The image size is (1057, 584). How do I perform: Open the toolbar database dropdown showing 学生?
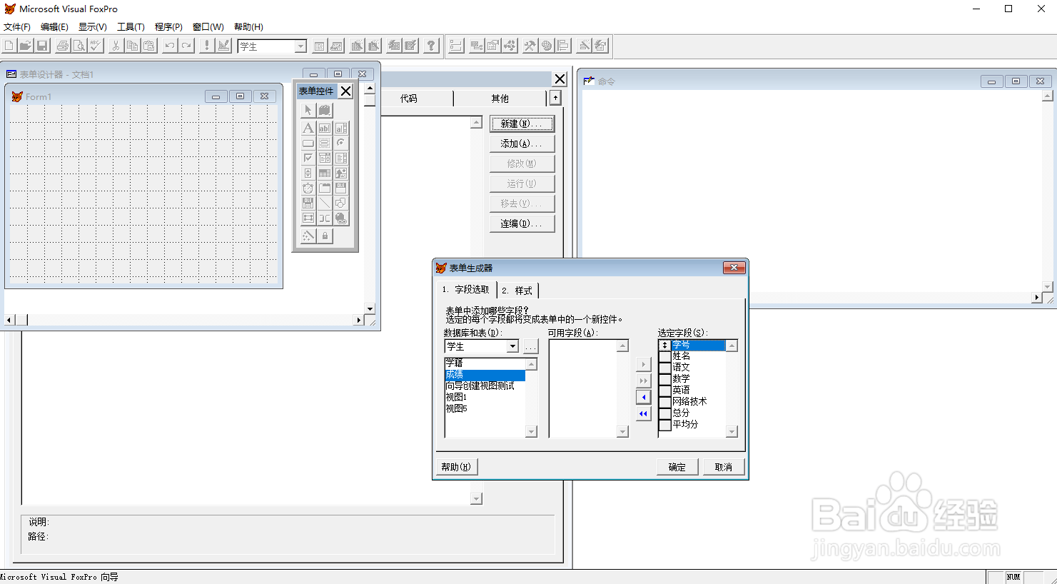(300, 46)
